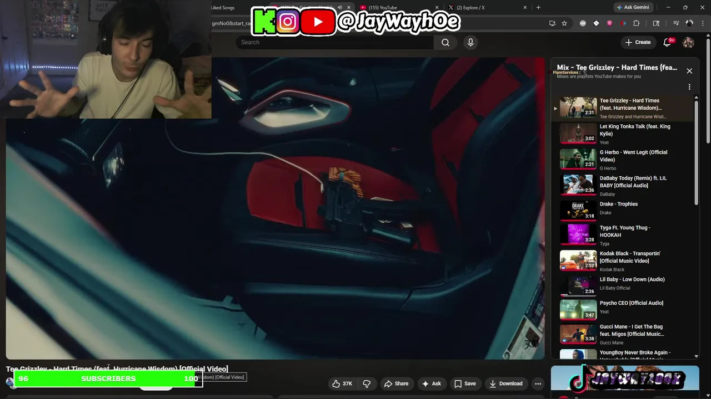Select DaBaby Today (Remix) ft. LIL BABY
This screenshot has height=399, width=711.
coord(622,185)
